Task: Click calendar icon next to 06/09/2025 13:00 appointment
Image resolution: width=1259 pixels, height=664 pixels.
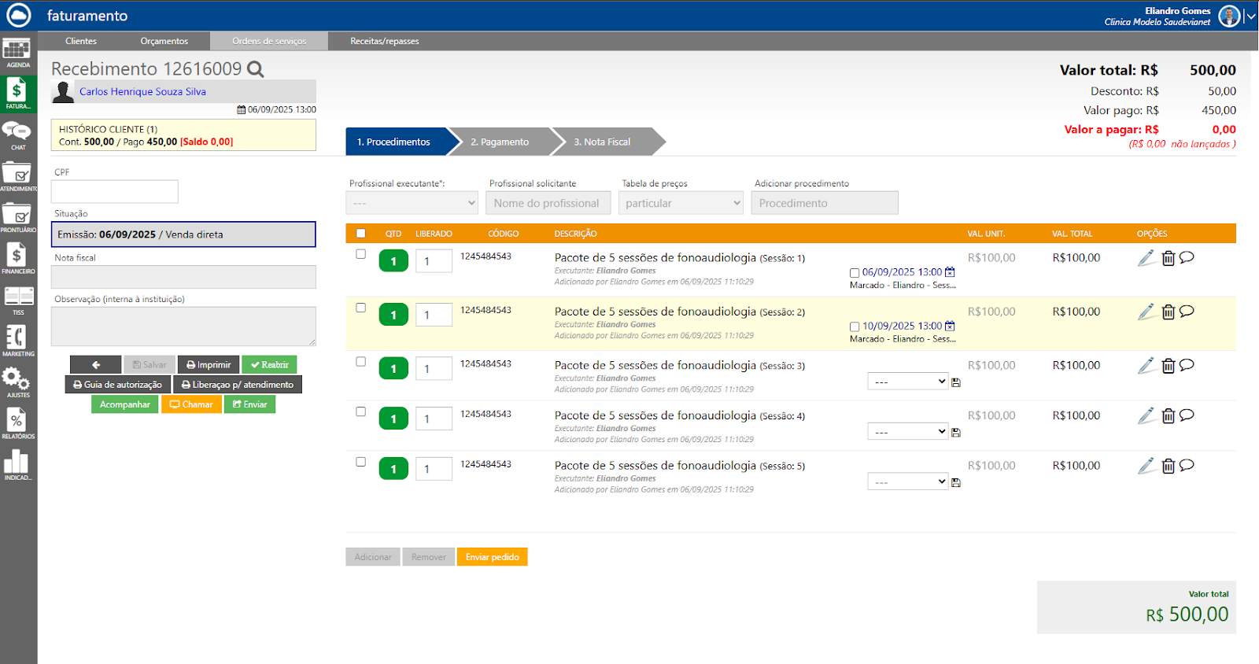Action: [950, 272]
